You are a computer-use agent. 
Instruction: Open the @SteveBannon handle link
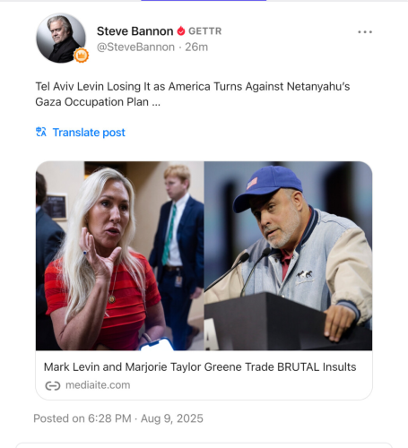point(135,47)
